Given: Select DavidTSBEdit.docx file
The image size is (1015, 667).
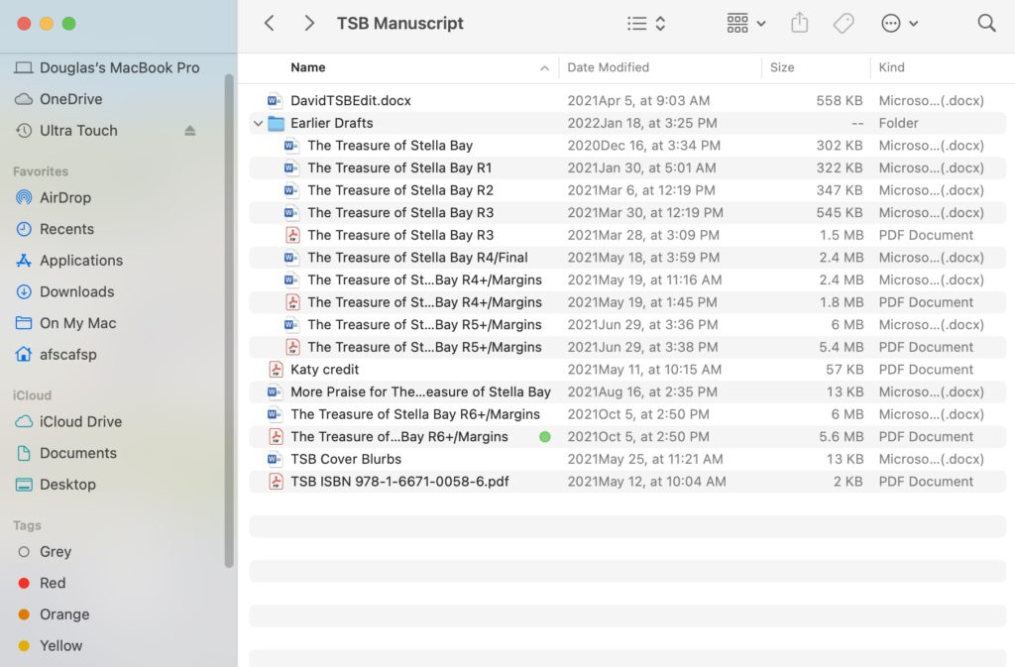Looking at the screenshot, I should click(x=627, y=100).
